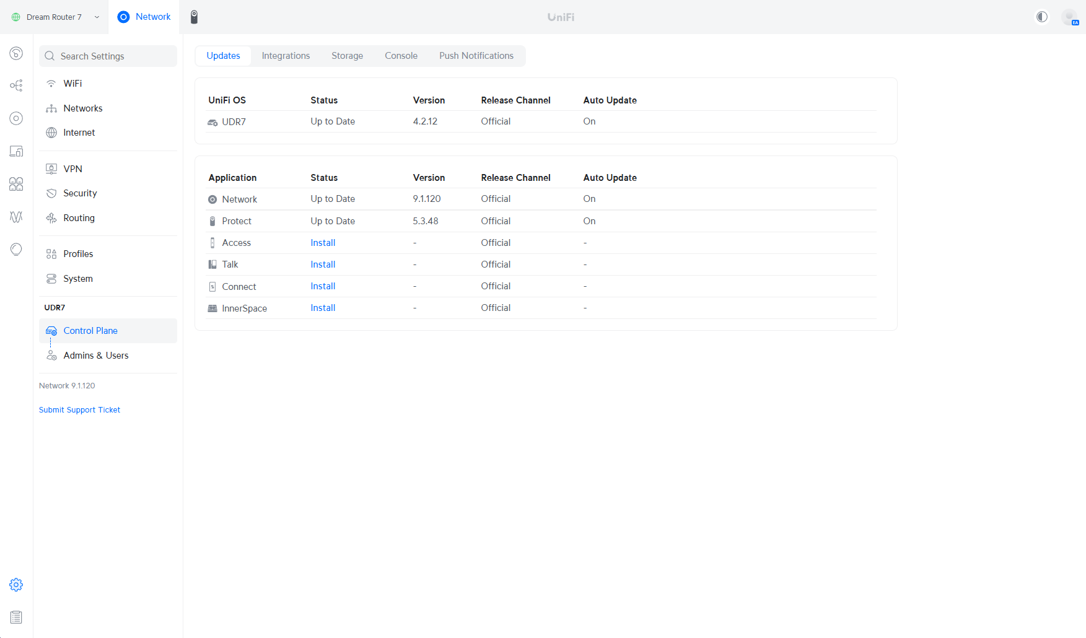Click the System settings icon
The image size is (1086, 638).
(x=51, y=279)
